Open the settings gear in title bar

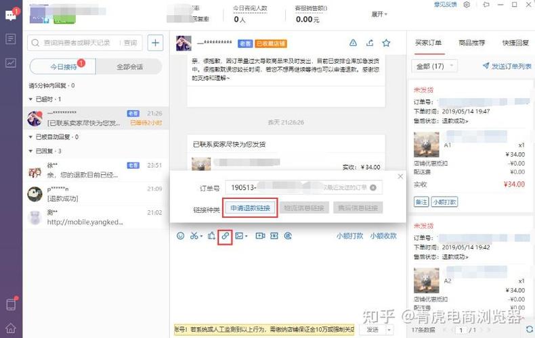(x=467, y=5)
